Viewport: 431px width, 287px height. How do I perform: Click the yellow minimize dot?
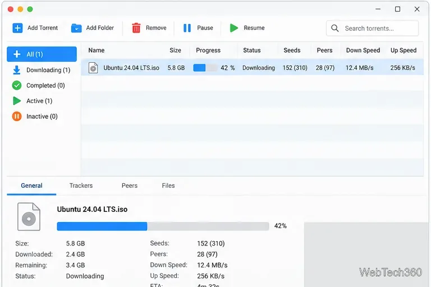[x=20, y=10]
